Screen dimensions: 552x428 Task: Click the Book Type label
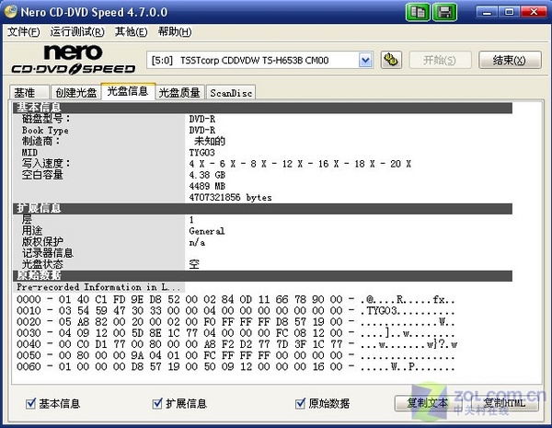45,131
